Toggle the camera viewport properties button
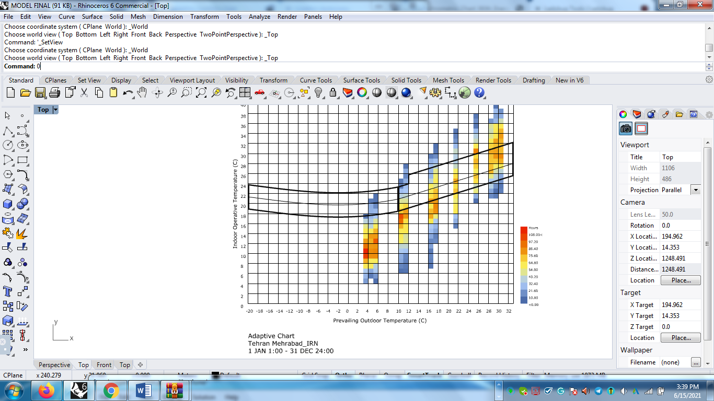 (626, 128)
